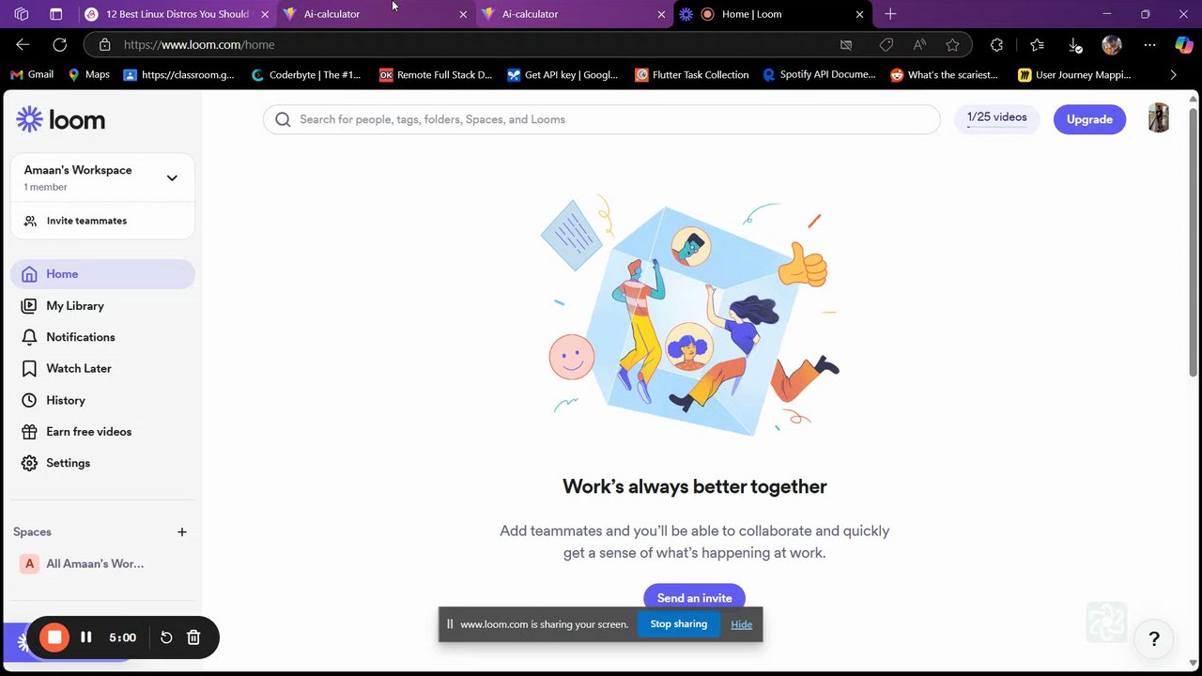Open the Spotify API Docume... bookmark
1202x676 pixels.
tap(820, 74)
